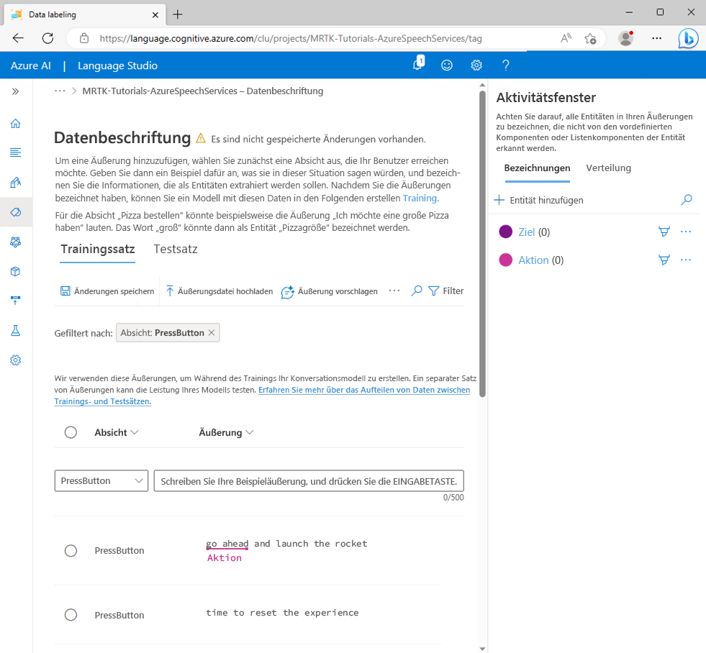Click Änderungen speichern
Viewport: 706px width, 653px height.
[x=108, y=291]
